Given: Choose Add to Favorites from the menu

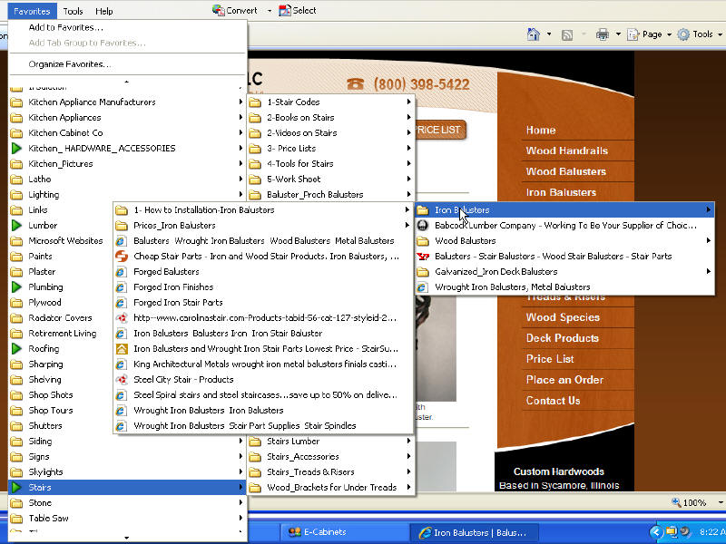Looking at the screenshot, I should [66, 27].
